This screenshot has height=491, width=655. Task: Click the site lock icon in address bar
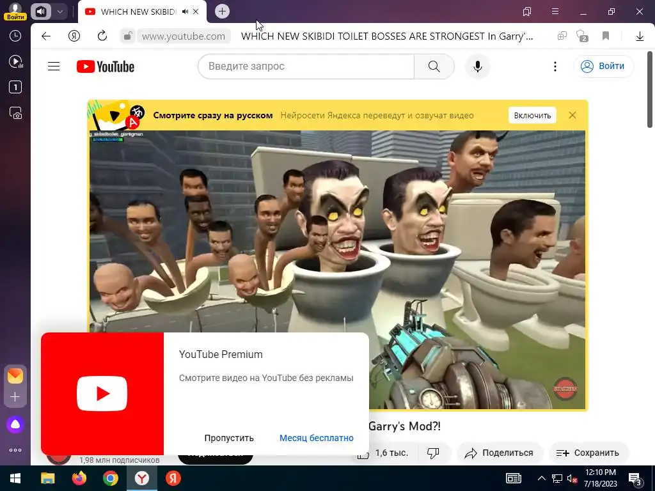[128, 36]
